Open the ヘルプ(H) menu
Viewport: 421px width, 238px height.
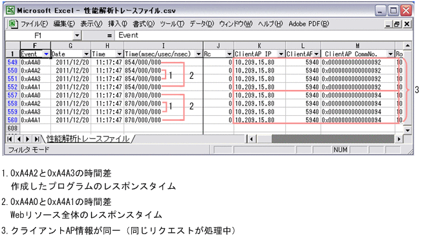click(270, 24)
